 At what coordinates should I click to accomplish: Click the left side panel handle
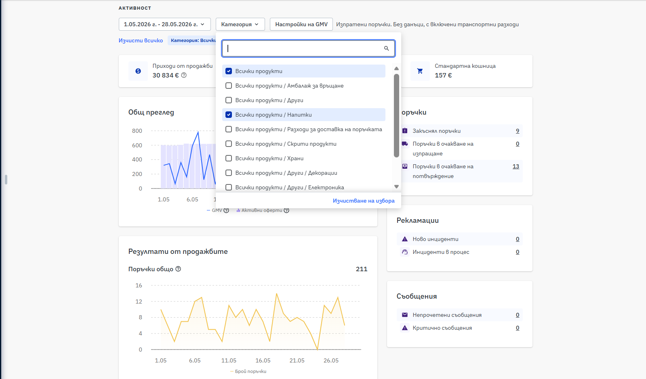click(6, 180)
